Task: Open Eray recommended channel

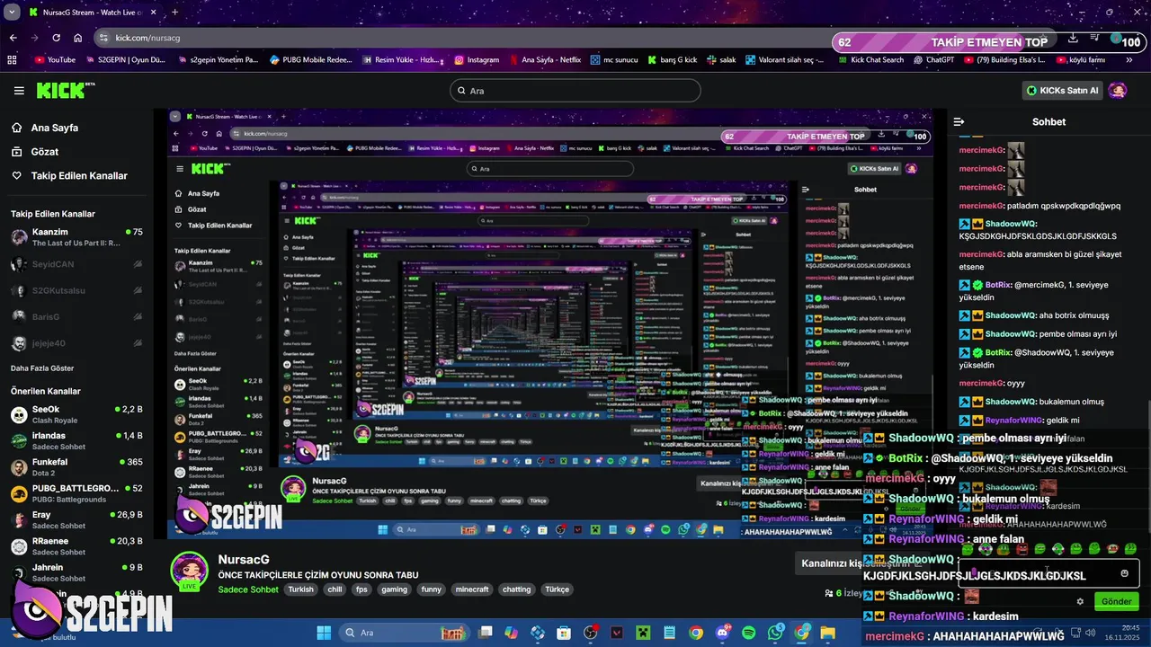Action: click(x=76, y=519)
